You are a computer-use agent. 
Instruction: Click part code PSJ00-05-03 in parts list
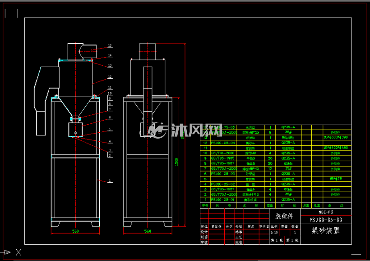click(x=223, y=174)
